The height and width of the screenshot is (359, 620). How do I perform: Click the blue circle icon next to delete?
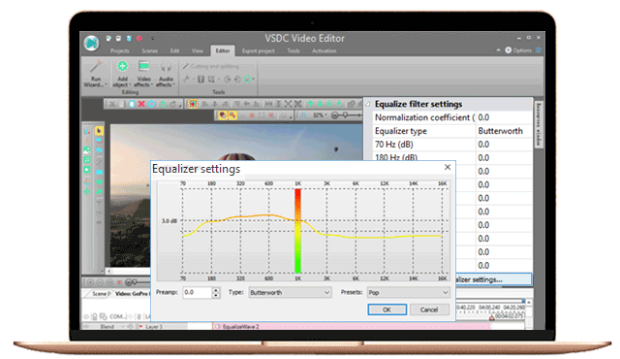151,104
